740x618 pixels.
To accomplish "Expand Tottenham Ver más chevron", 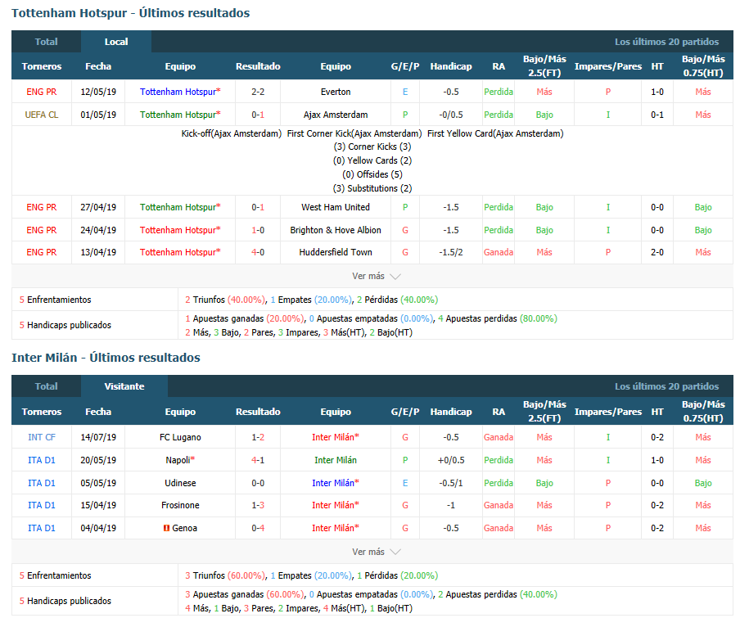I will pyautogui.click(x=395, y=277).
